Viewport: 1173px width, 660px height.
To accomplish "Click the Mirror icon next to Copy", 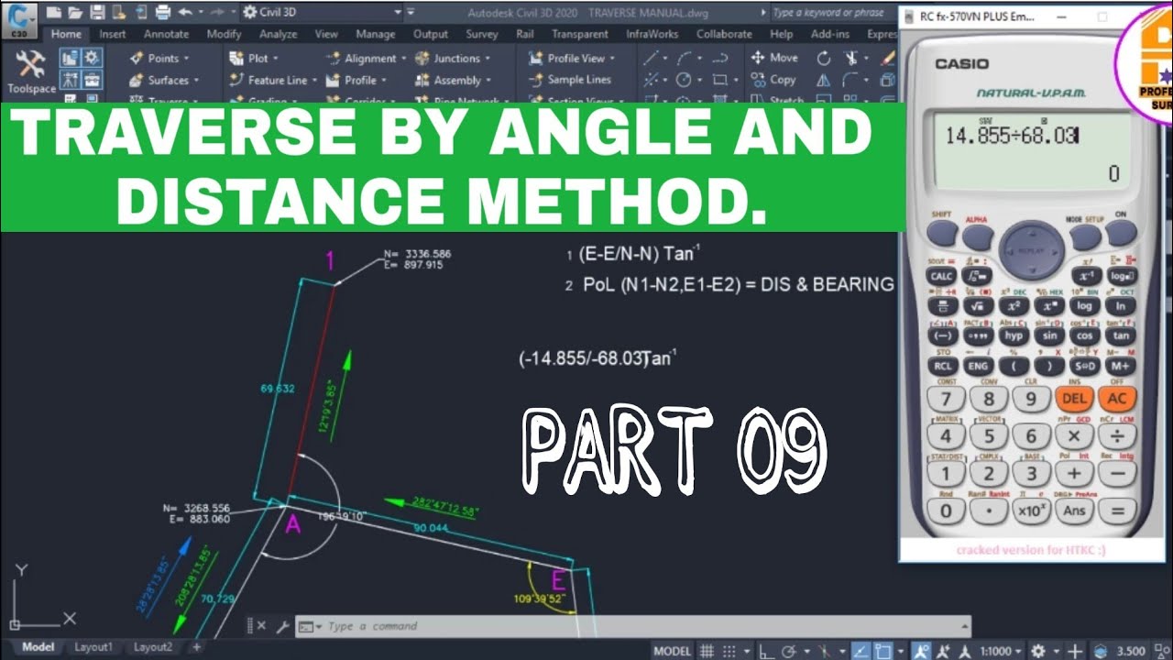I will (x=823, y=80).
